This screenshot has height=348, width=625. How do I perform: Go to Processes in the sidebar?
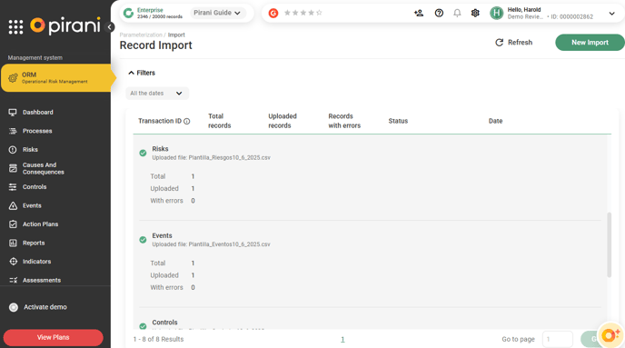click(x=37, y=131)
